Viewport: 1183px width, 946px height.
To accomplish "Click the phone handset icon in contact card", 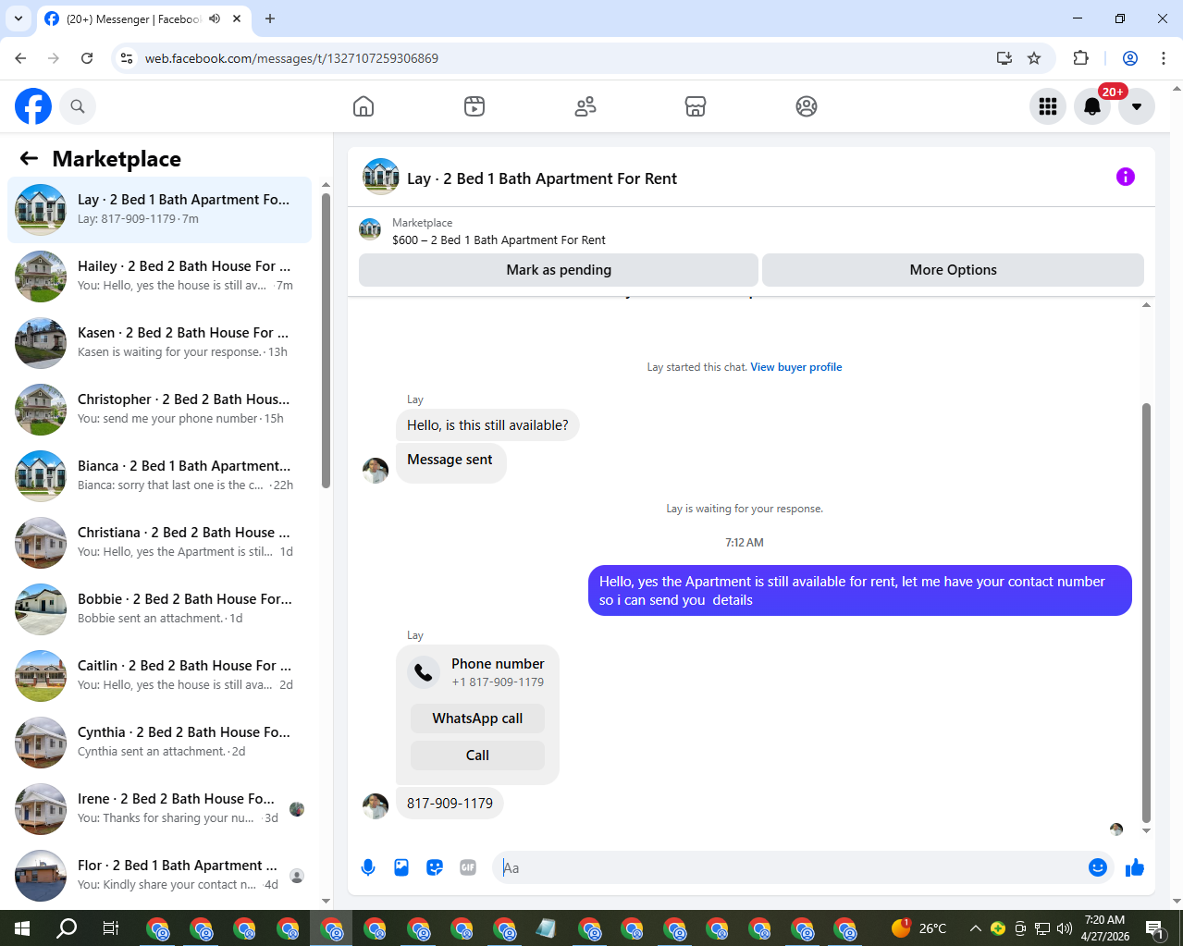I will tap(424, 672).
